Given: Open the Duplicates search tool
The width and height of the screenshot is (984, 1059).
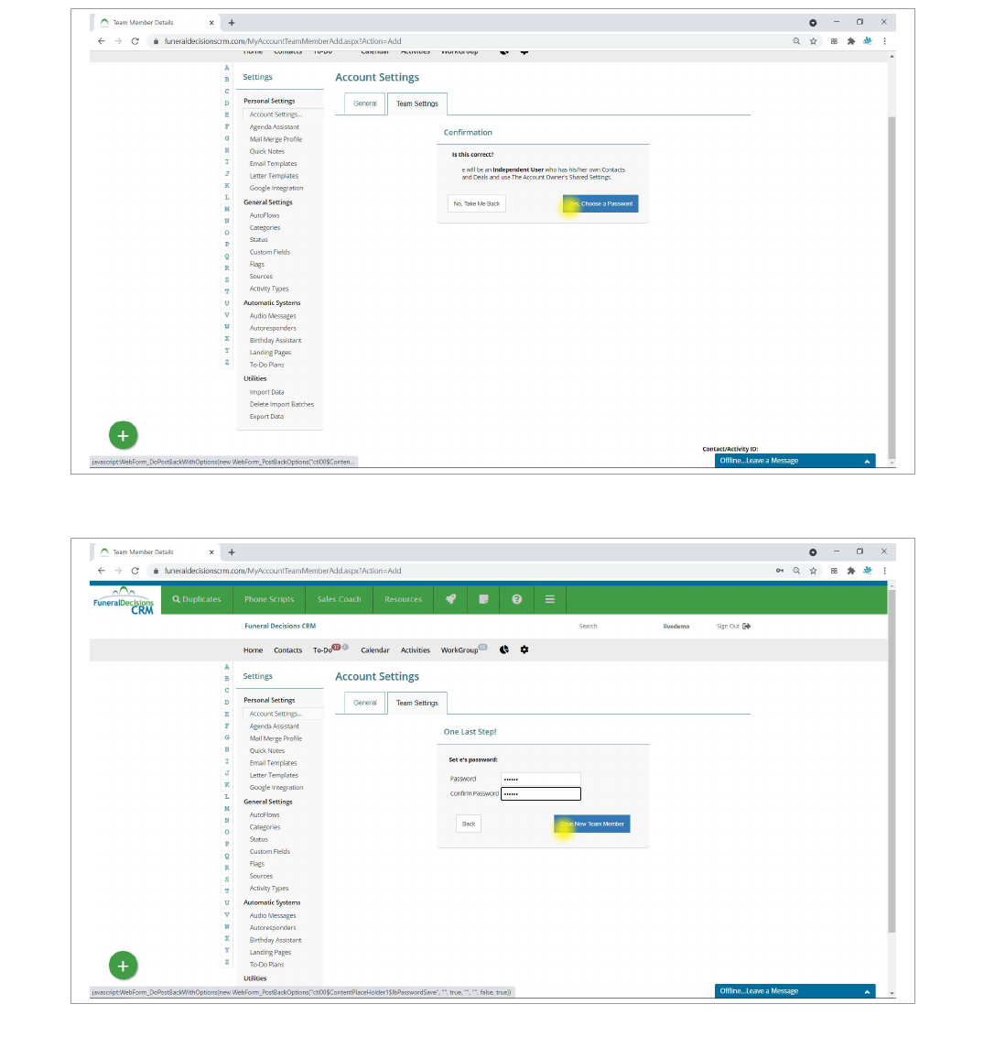Looking at the screenshot, I should pyautogui.click(x=197, y=599).
